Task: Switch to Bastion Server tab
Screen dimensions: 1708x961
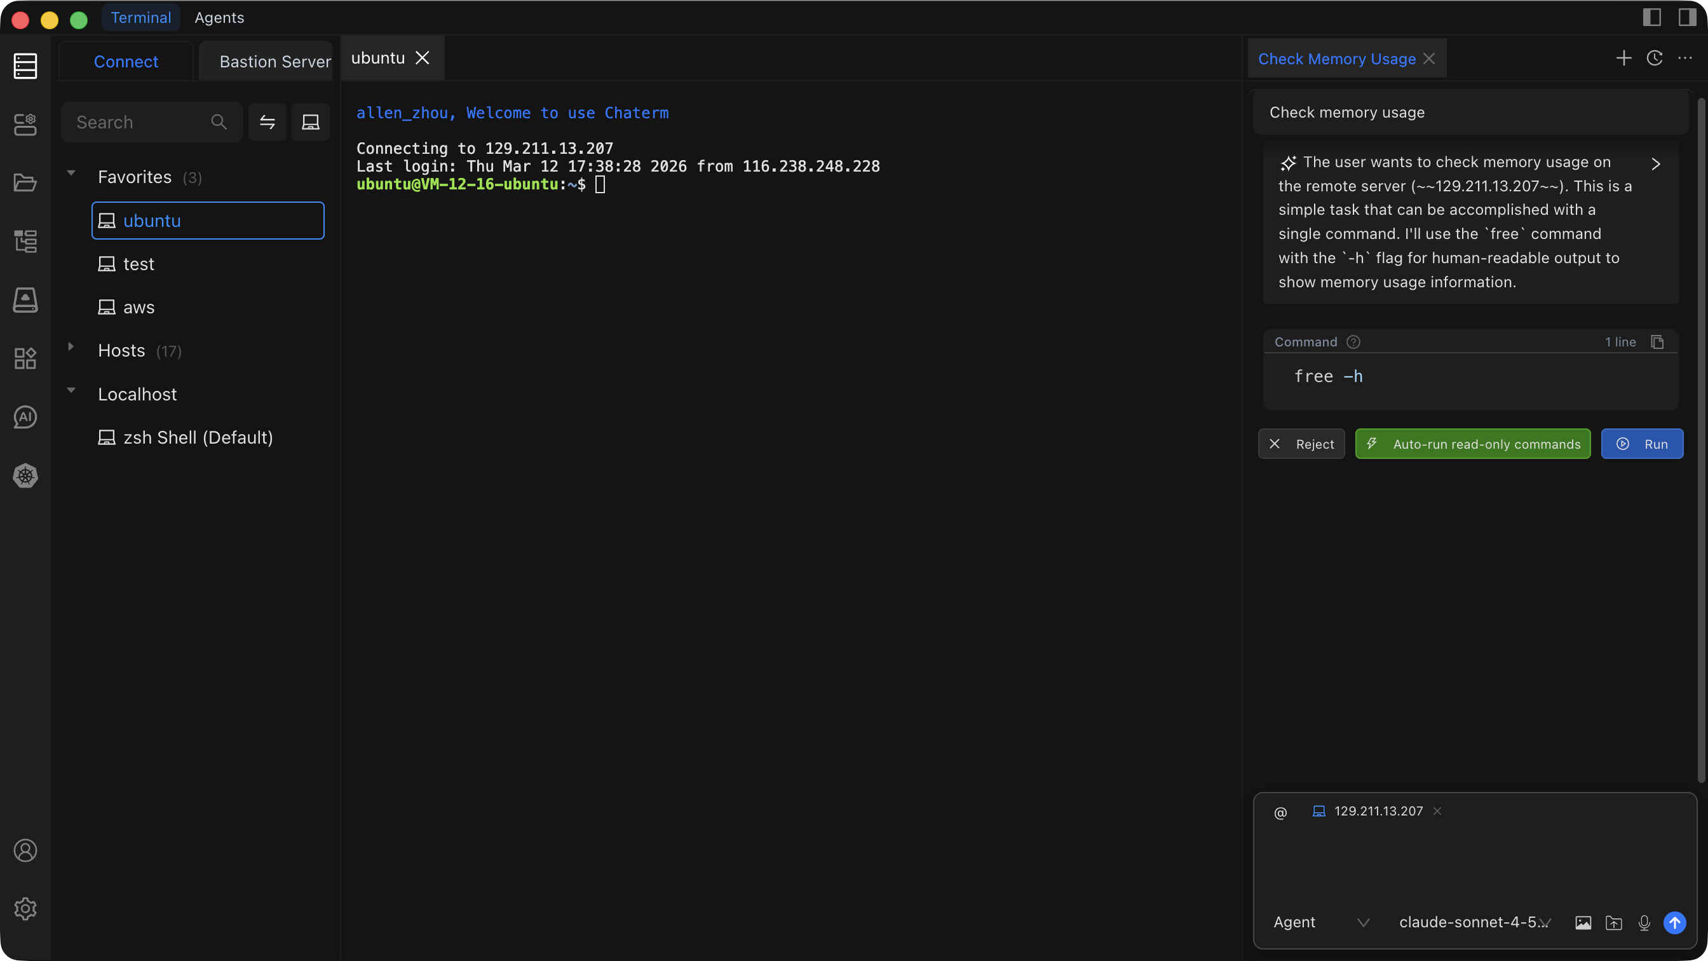Action: pos(274,62)
